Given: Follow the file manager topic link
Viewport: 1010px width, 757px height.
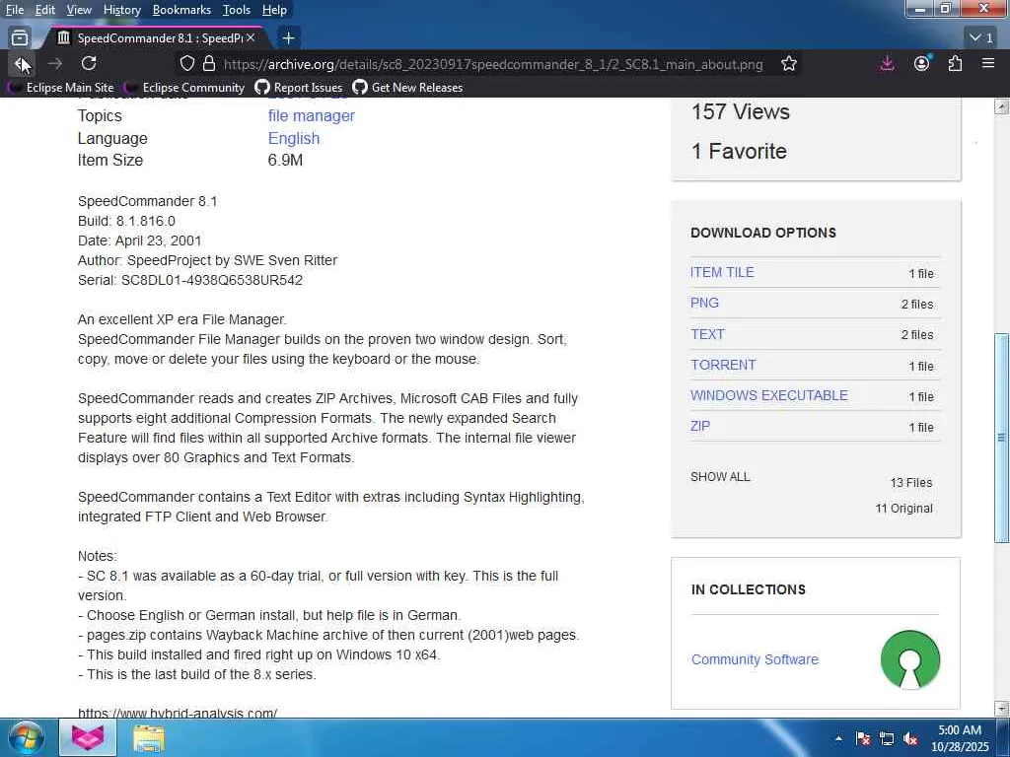Looking at the screenshot, I should (x=311, y=116).
